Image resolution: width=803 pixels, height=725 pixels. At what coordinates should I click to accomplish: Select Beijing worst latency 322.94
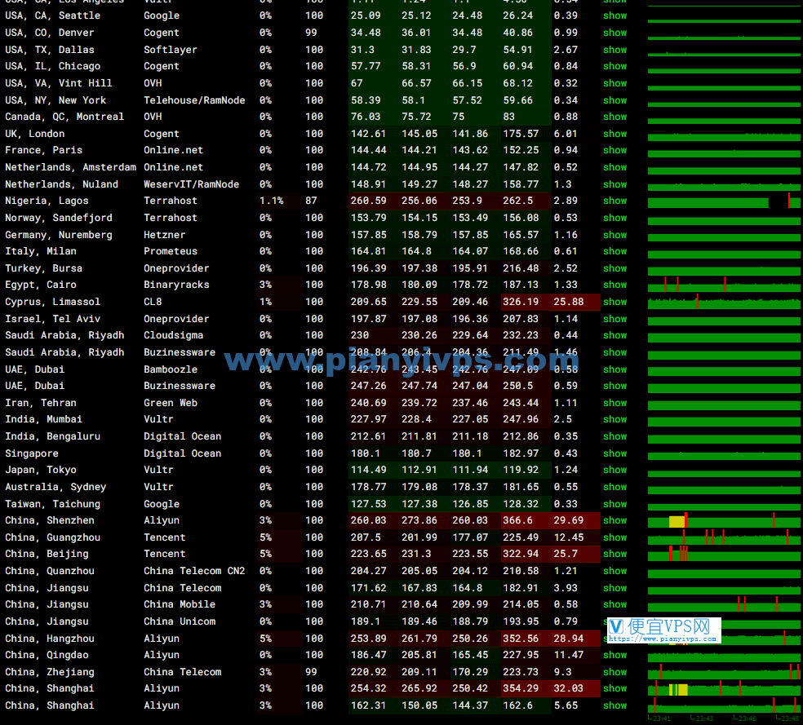(x=521, y=554)
